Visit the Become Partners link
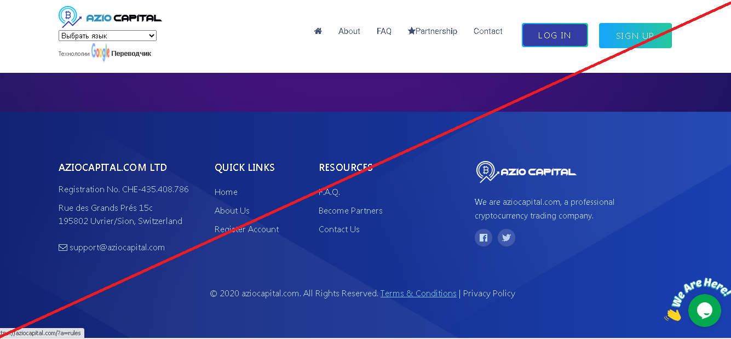 tap(350, 211)
